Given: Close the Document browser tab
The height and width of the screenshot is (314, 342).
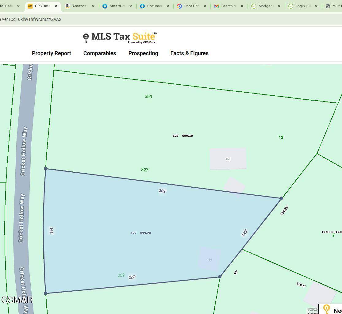Looking at the screenshot, I should (x=168, y=6).
